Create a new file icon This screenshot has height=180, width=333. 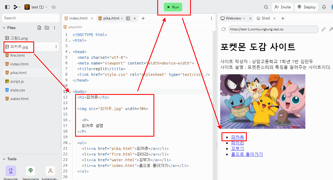click(39, 28)
